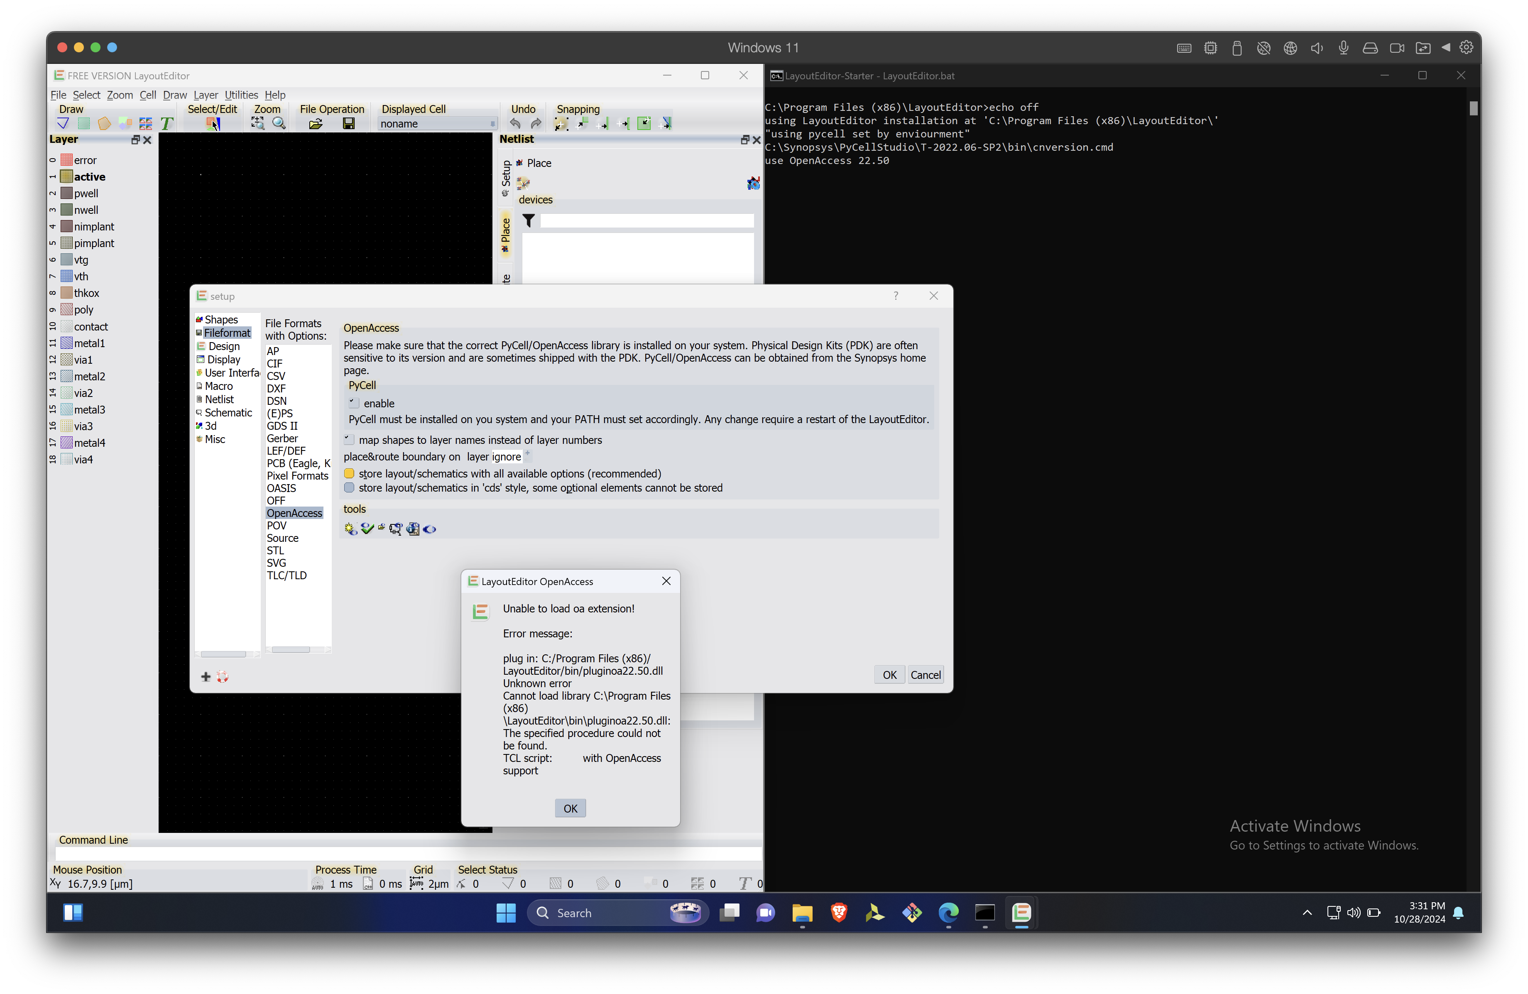The image size is (1528, 994).
Task: Open the Utilities menu
Action: click(x=241, y=95)
